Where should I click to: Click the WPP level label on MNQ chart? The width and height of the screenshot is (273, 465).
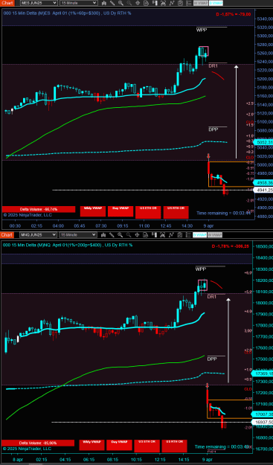200,269
